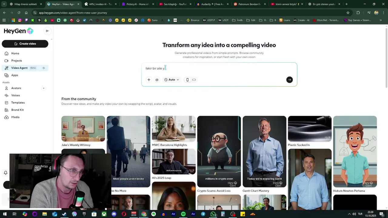Open new browser tab with plus
The height and width of the screenshot is (218, 388).
346,4
